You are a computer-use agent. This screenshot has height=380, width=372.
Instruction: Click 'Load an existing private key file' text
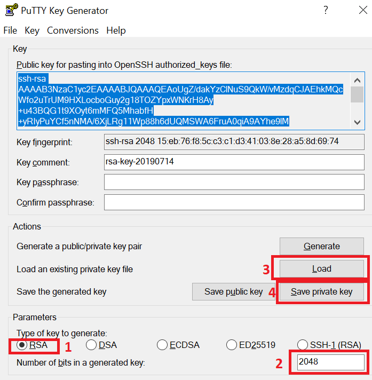pyautogui.click(x=75, y=269)
